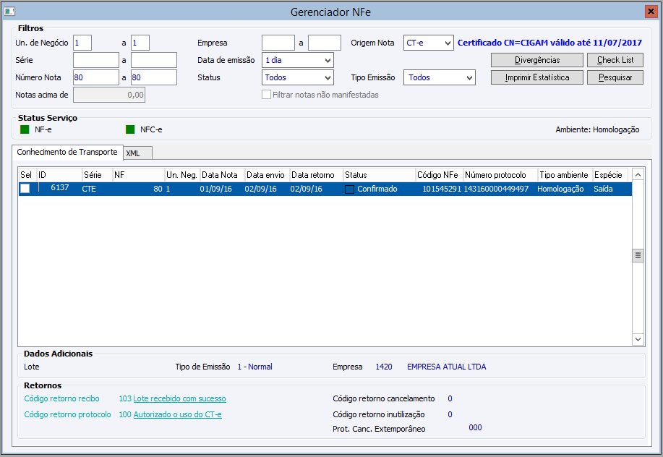663x457 pixels.
Task: Click the scroll down arrow in the grid
Action: [x=638, y=339]
